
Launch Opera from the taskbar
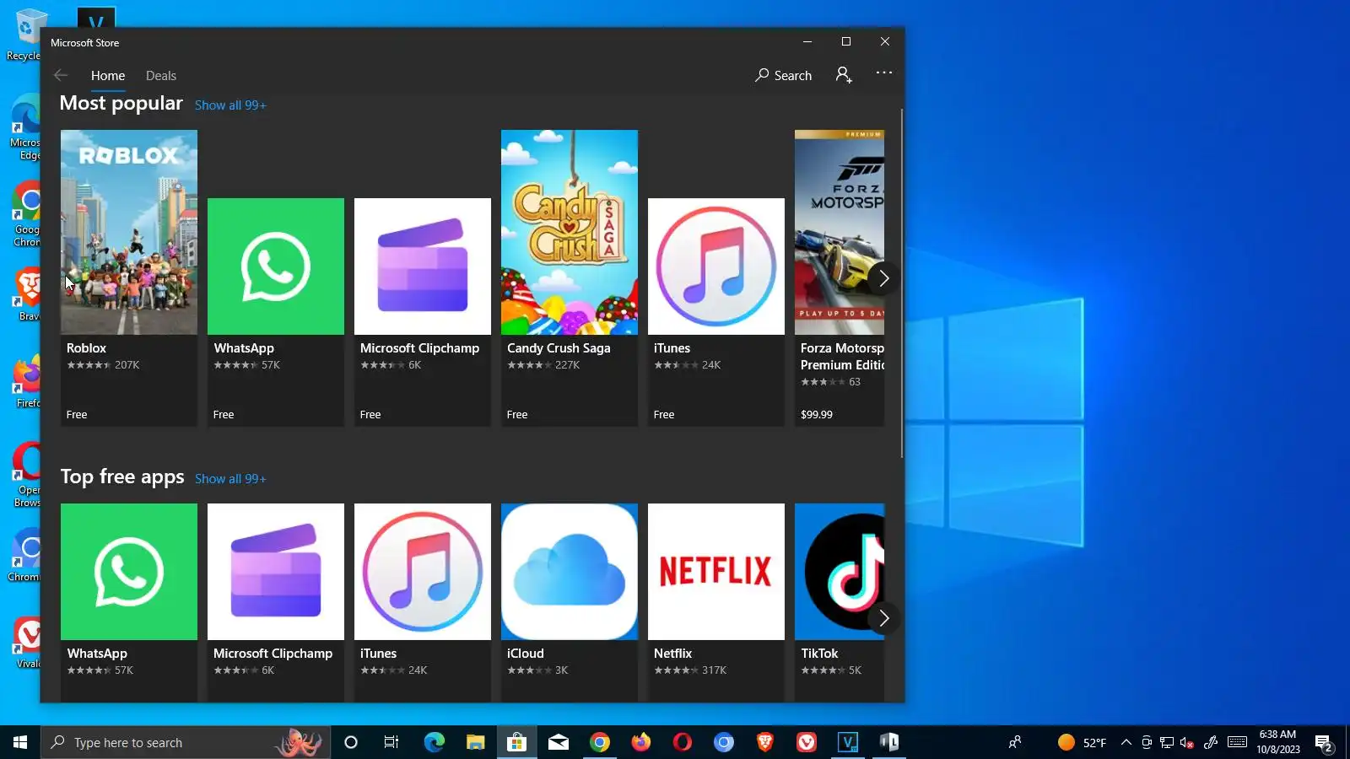point(682,742)
